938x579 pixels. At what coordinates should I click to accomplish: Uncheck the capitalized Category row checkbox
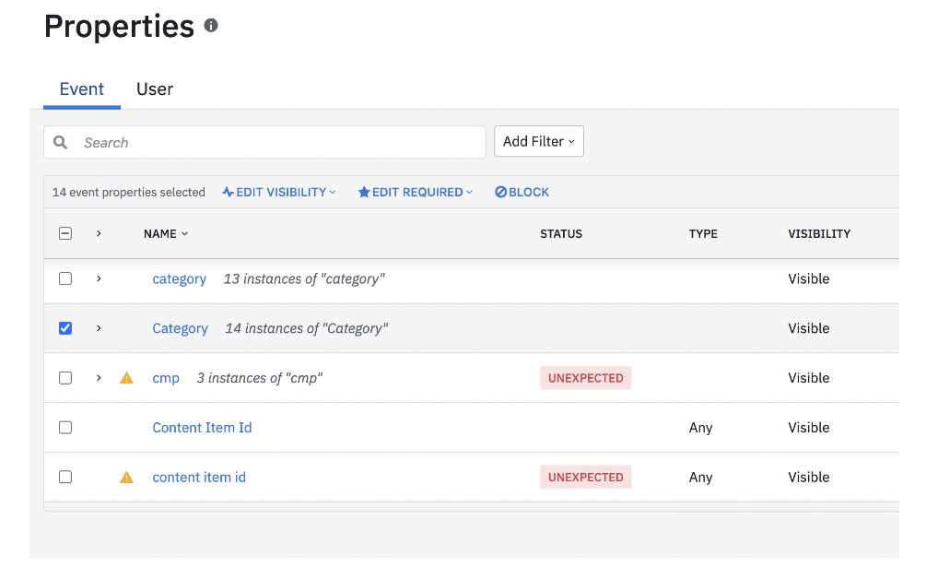tap(65, 328)
